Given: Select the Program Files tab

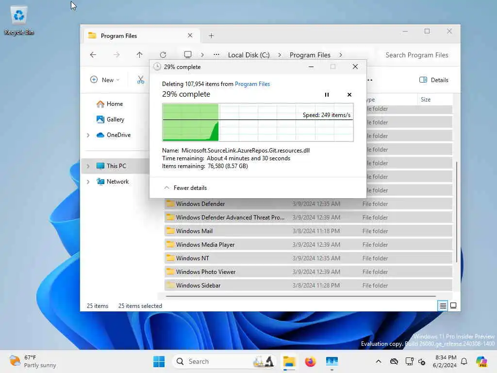Looking at the screenshot, I should coord(142,35).
